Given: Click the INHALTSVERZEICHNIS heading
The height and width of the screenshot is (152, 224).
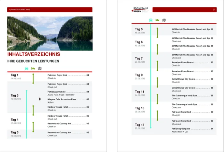Looking at the screenshot, I should 28,55.
